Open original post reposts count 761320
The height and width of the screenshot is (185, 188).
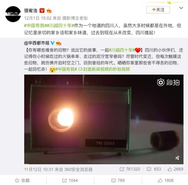click(x=130, y=169)
